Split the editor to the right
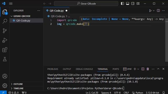168x94 pixels. (x=158, y=10)
